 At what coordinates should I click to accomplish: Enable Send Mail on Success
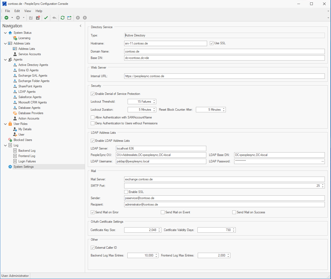click(234, 212)
